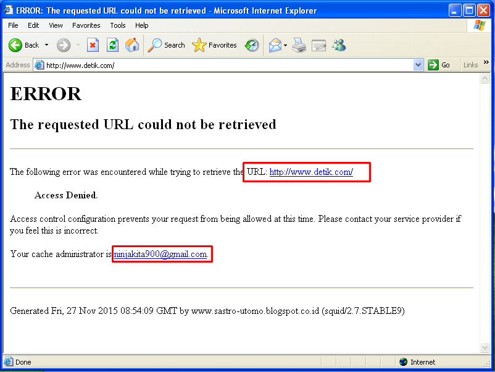Click the Forward arrow button
The height and width of the screenshot is (372, 495).
64,45
